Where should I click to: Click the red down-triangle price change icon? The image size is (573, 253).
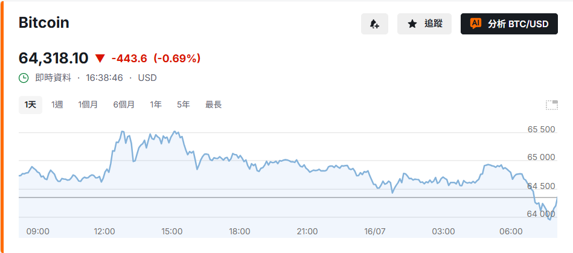100,59
